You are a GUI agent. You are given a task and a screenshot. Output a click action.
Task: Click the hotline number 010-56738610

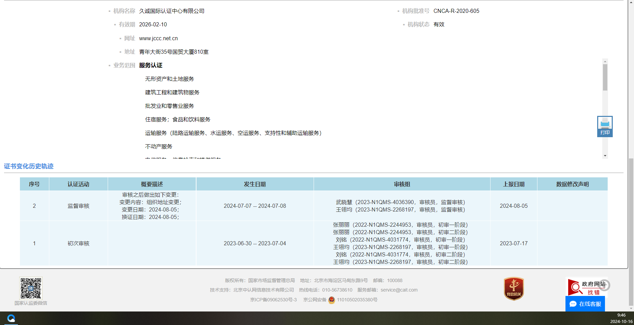337,290
